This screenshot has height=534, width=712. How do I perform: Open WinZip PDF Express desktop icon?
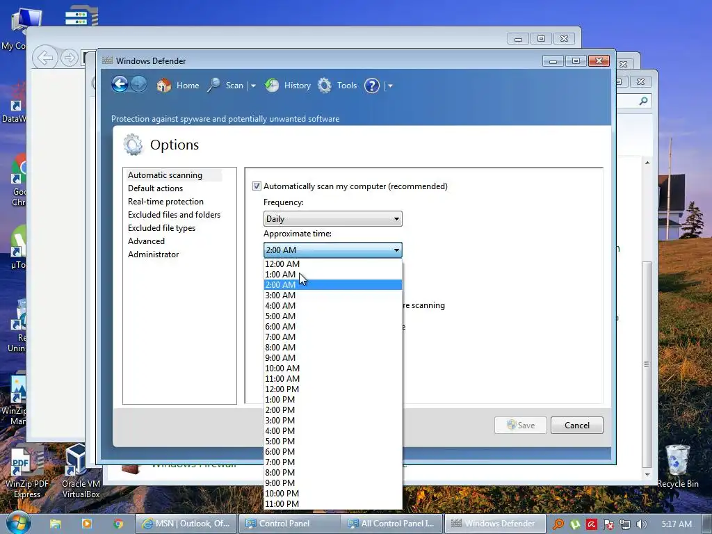(x=27, y=471)
